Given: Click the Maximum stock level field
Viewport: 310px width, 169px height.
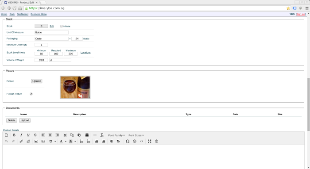Looking at the screenshot, I should (x=70, y=54).
